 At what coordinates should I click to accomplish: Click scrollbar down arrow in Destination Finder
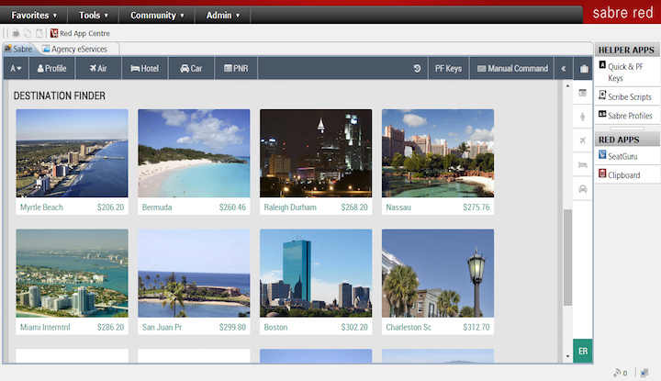[567, 356]
